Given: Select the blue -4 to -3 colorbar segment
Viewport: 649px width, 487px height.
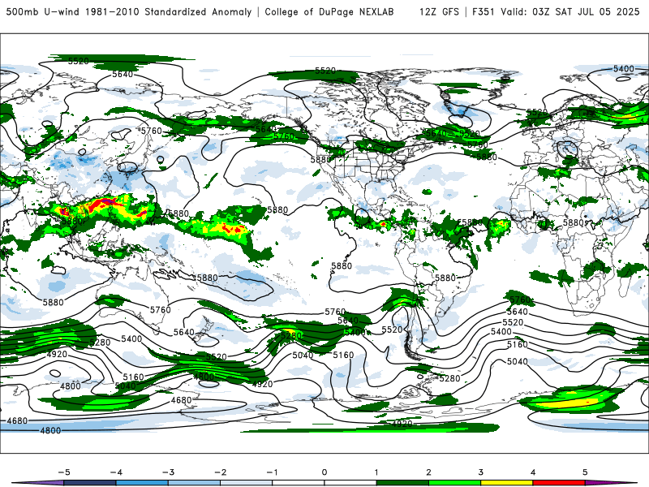Looking at the screenshot, I should 142,483.
